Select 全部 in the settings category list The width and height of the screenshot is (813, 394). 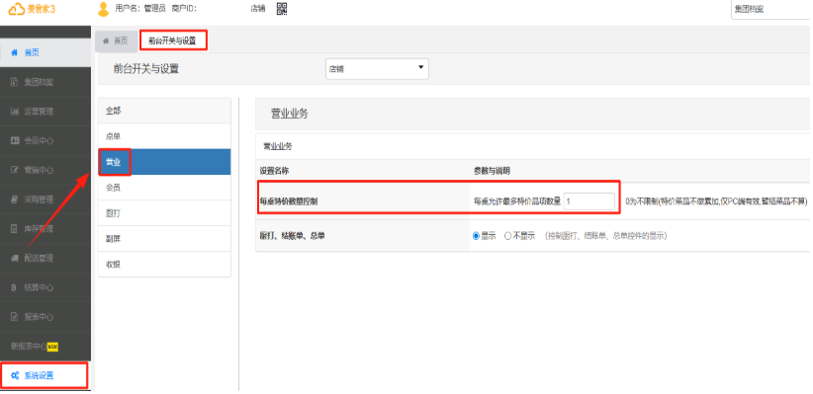[x=164, y=111]
